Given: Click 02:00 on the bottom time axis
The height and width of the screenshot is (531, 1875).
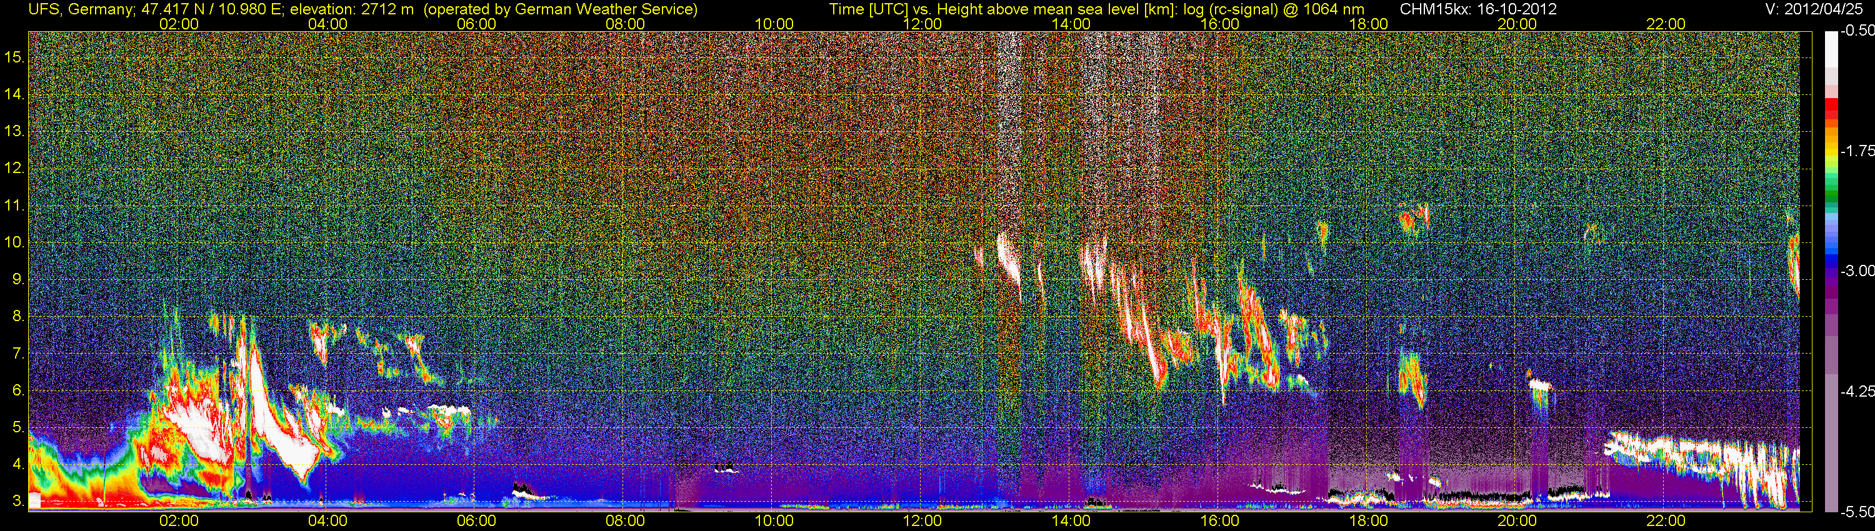Looking at the screenshot, I should click(x=179, y=521).
